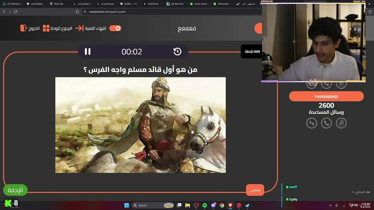Screen dimensions: 374x210
Task: Open Steam from the taskbar
Action: pyautogui.click(x=247, y=205)
